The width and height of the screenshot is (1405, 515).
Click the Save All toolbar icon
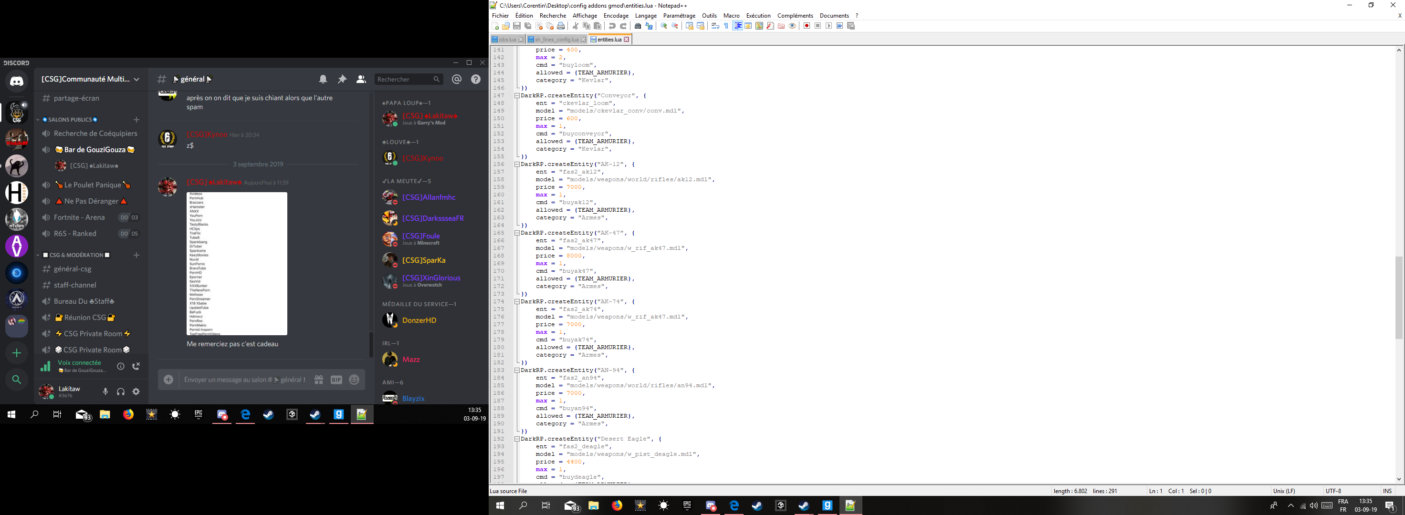(x=528, y=26)
